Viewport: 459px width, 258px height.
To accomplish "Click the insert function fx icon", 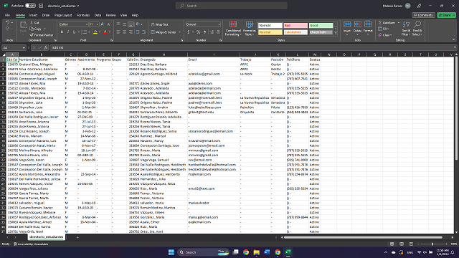I will [46, 47].
